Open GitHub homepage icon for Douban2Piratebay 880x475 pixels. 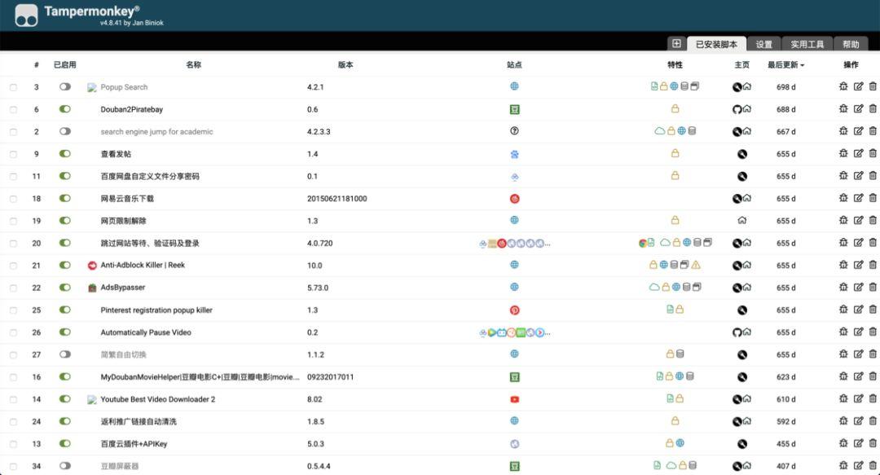click(x=737, y=109)
